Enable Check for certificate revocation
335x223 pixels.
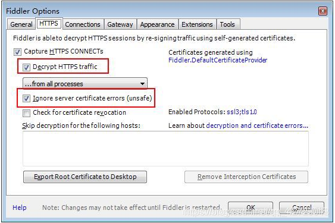pyautogui.click(x=26, y=113)
